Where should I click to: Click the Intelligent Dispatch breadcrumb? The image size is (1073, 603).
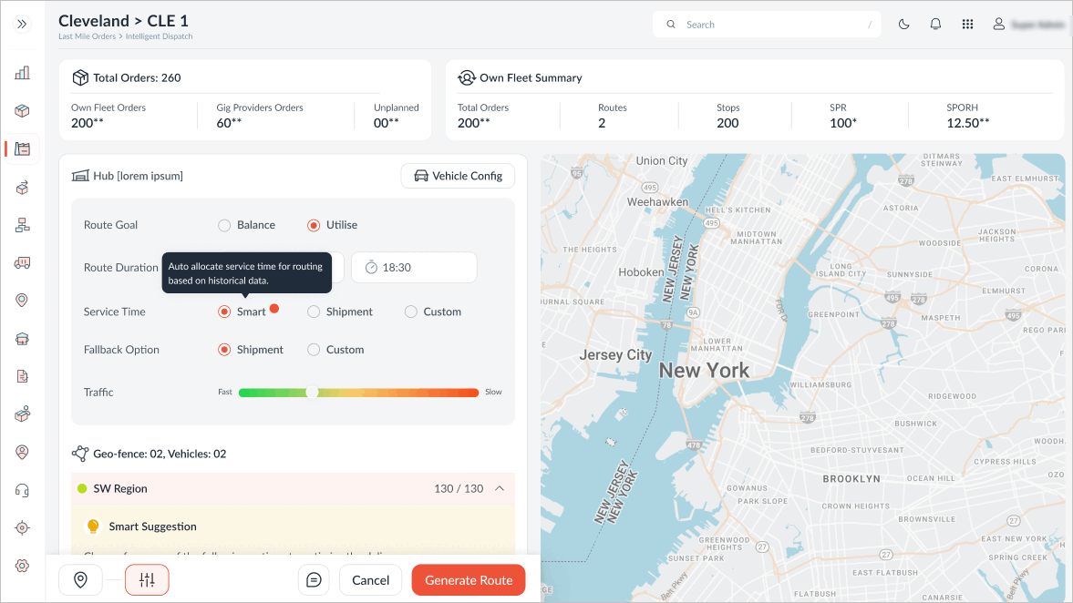coord(159,36)
